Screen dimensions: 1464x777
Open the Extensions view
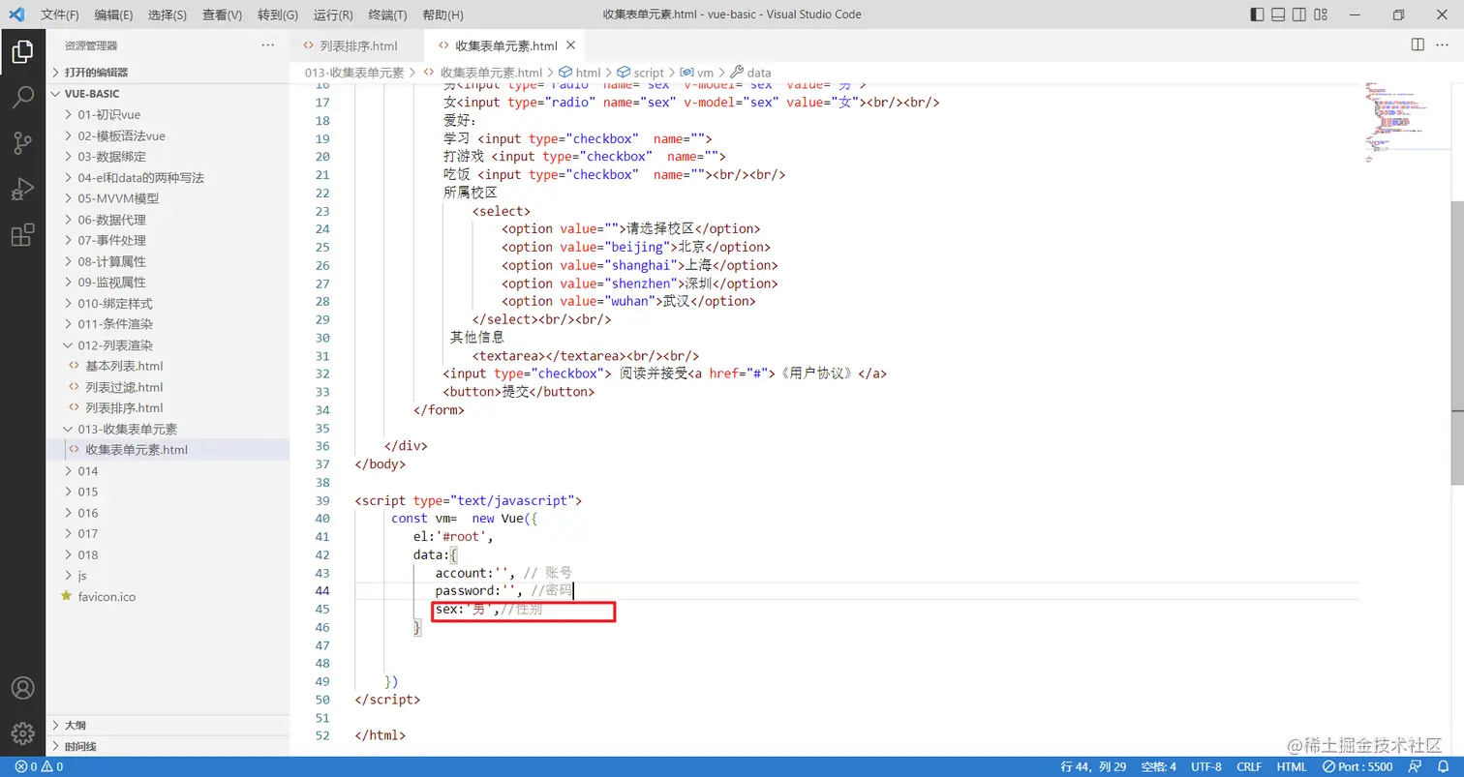[22, 235]
